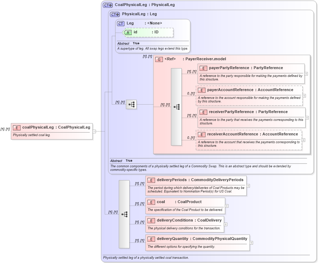
Task: Click the [1]..[1] cardinality left of coalPhysicalLeg
Action: [5, 129]
